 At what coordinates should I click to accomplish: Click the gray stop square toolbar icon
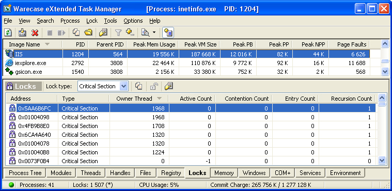tap(50, 33)
